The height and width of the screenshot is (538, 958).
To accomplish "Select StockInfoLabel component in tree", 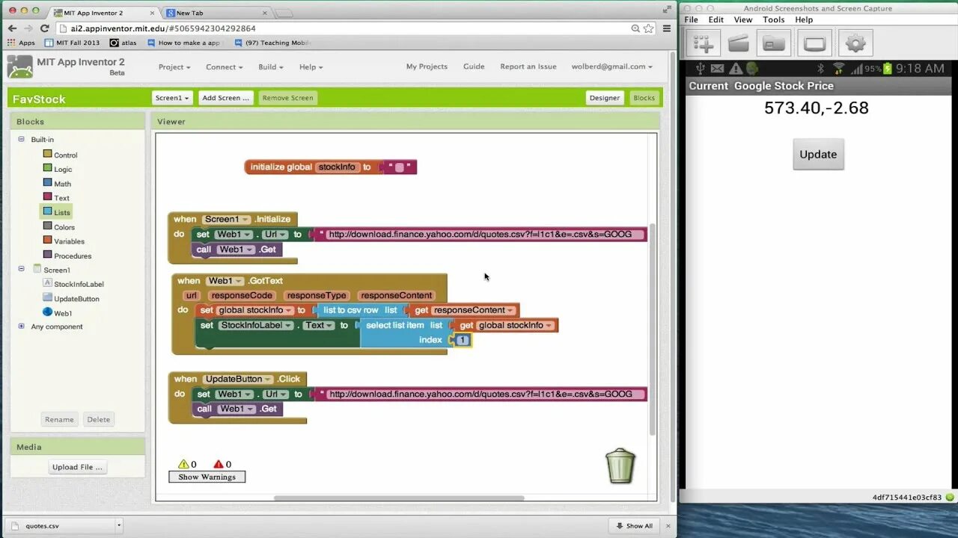I will (x=73, y=284).
